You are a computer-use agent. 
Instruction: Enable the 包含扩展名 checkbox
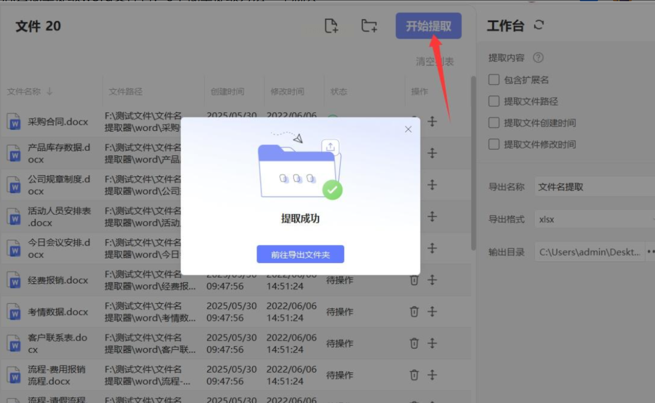tap(494, 80)
